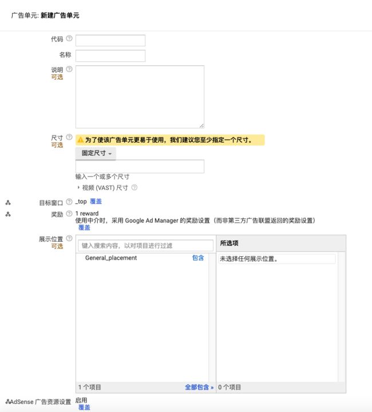Open the 固定尺寸 dropdown

[x=96, y=153]
